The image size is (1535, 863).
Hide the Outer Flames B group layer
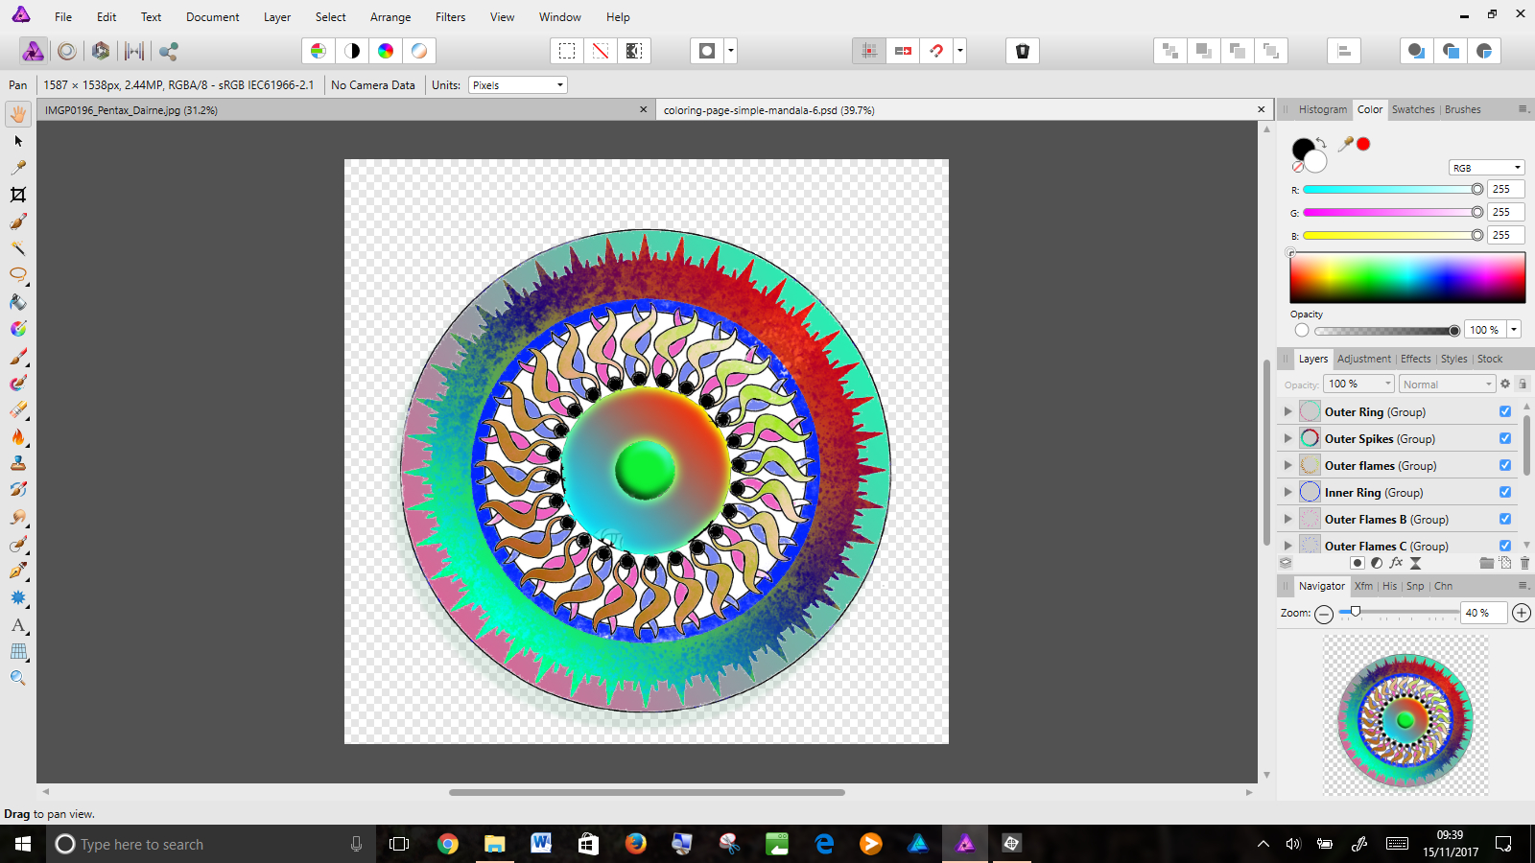(1505, 519)
